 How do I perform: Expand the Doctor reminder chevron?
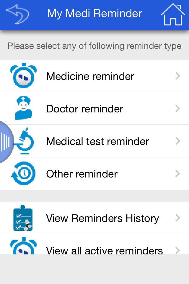click(177, 109)
